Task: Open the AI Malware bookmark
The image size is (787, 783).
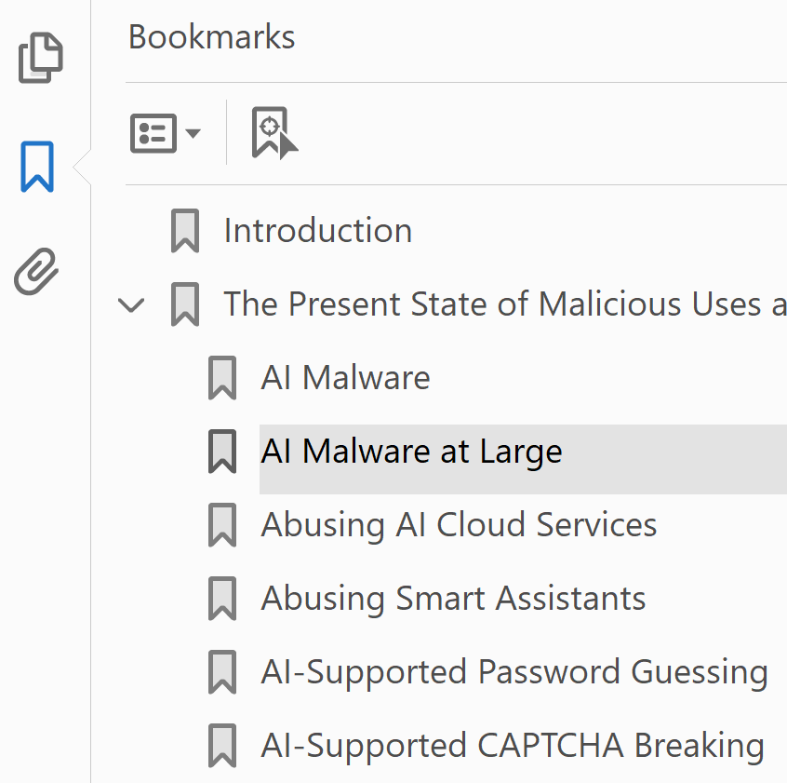Action: [346, 378]
